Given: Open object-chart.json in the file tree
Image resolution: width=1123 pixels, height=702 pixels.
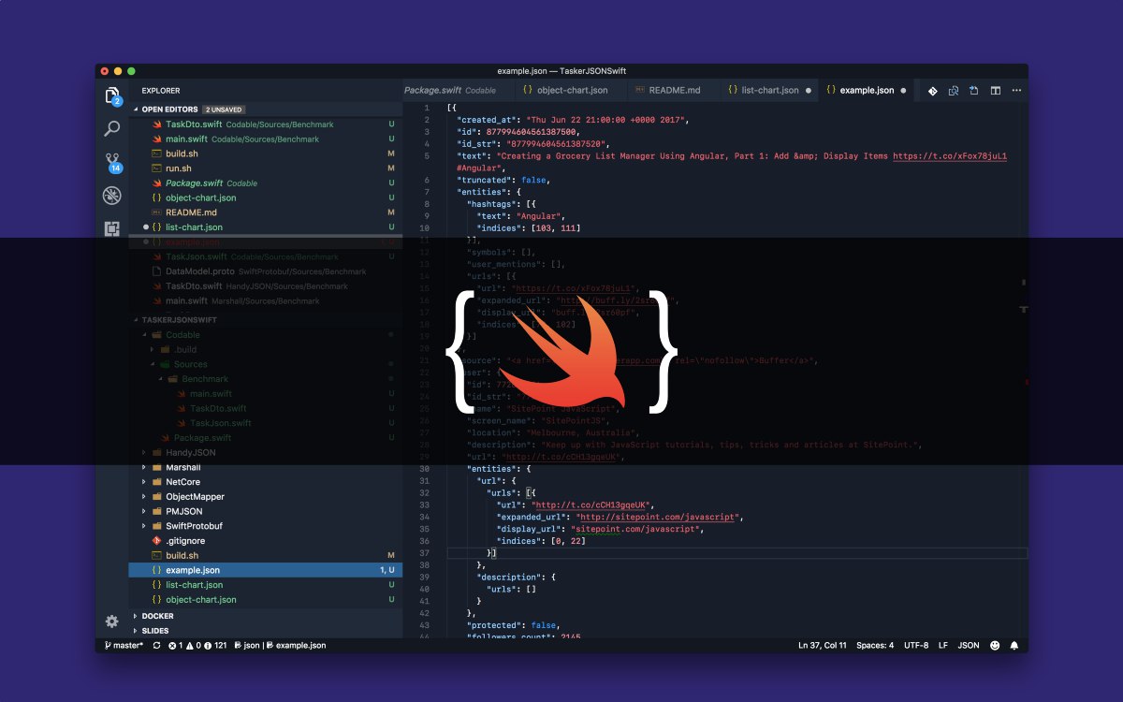Looking at the screenshot, I should tap(266, 600).
